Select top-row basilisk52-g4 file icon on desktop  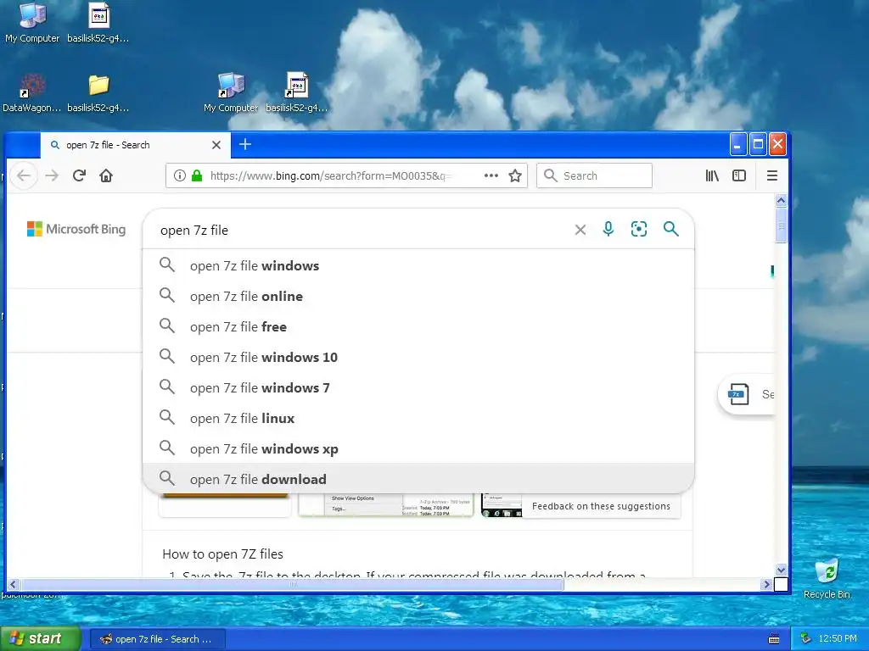98,23
